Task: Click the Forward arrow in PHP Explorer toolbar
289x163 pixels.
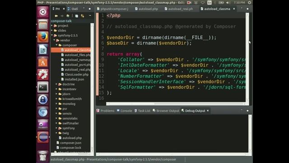Action: (62, 16)
